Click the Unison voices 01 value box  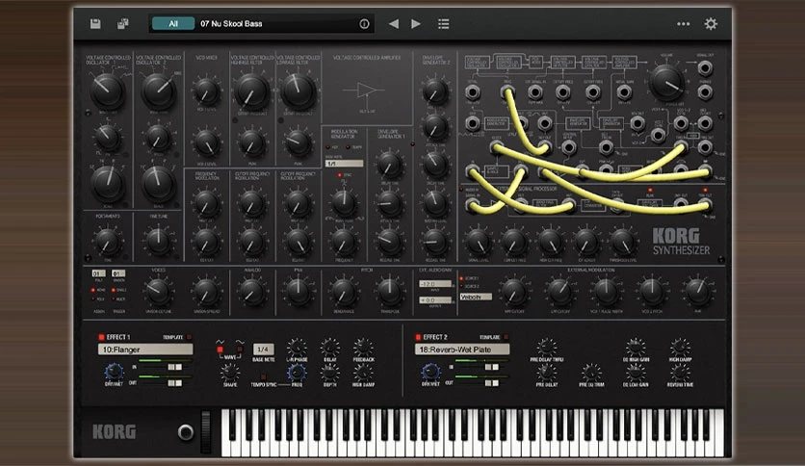[x=118, y=273]
